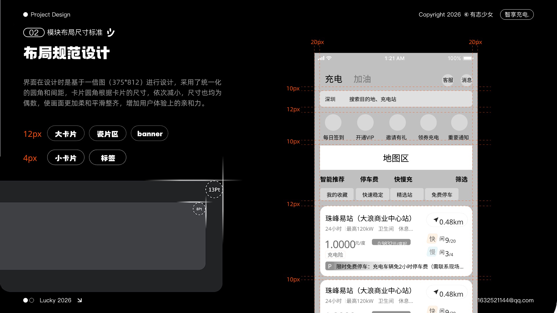557x313 pixels.
Task: Click the arrow icon next to Lucky 2026
Action: [79, 300]
